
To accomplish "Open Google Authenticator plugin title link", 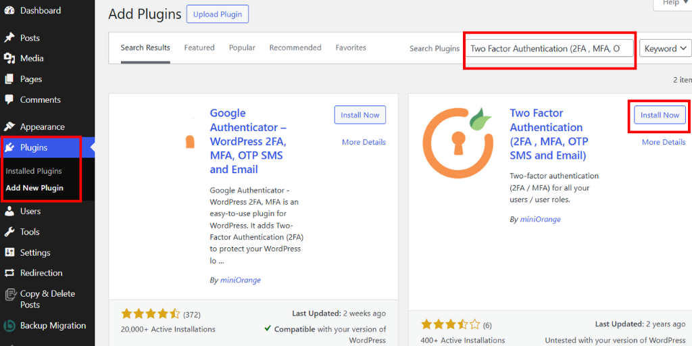I will [x=249, y=142].
